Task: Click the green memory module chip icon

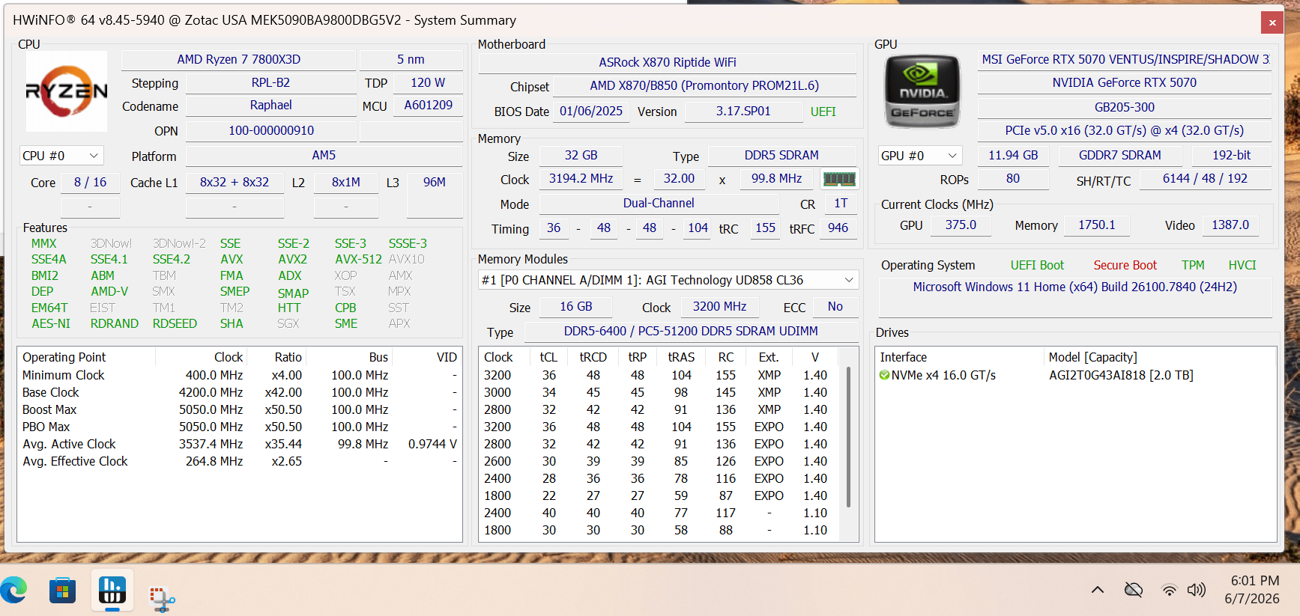Action: click(839, 179)
